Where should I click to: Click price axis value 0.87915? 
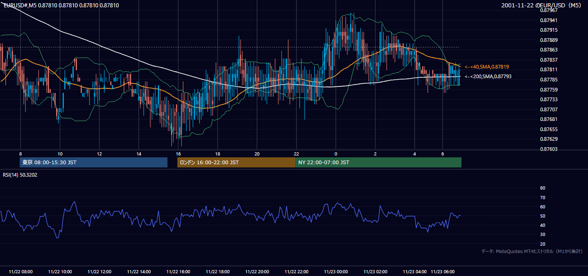point(548,30)
